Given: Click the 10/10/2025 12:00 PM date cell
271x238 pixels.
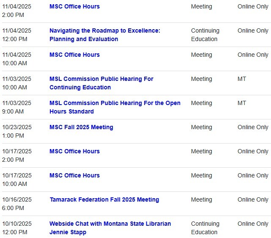Looking at the screenshot, I should point(17,228).
